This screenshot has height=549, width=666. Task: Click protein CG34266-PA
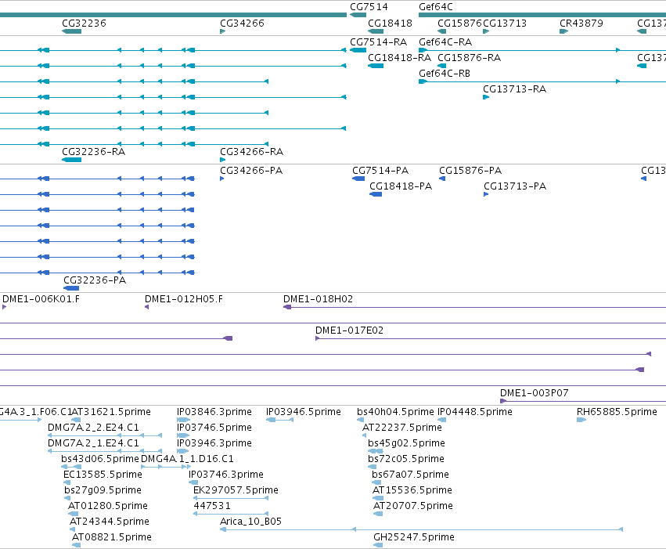coord(251,171)
